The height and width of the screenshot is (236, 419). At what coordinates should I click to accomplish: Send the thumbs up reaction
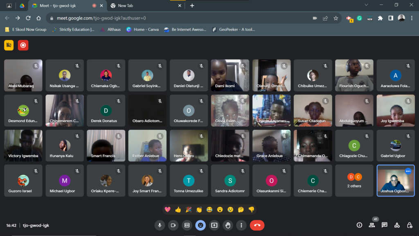[178, 209]
